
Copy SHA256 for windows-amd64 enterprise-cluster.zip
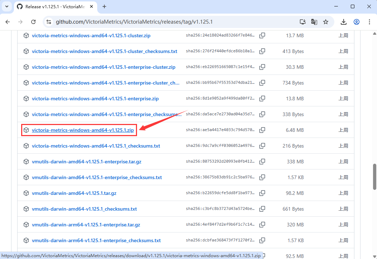coord(262,67)
